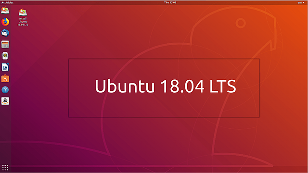The width and height of the screenshot is (308, 173).
Task: Launch the Amazon dock shortcut
Action: coord(5,101)
